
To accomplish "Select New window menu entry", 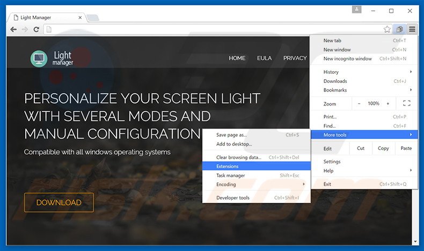I will pos(364,50).
